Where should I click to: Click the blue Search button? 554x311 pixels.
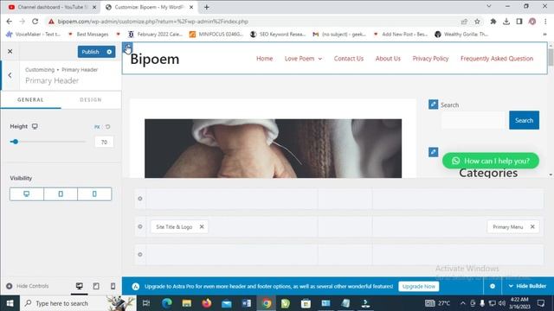tap(524, 120)
